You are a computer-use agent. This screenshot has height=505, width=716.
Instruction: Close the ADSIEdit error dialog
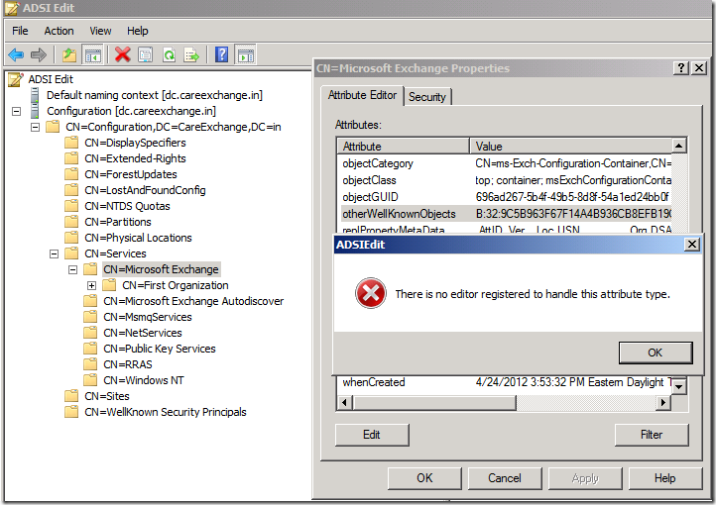tap(692, 245)
